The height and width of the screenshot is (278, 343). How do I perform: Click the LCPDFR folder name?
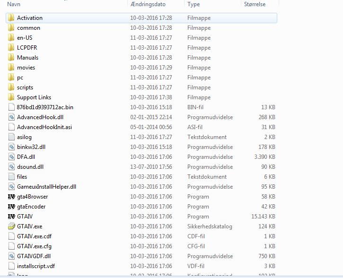(x=27, y=48)
